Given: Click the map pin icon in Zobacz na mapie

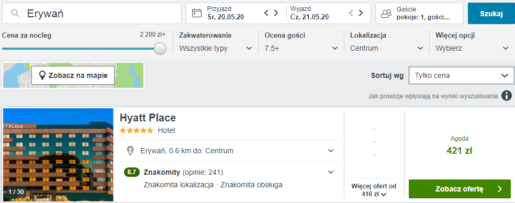Looking at the screenshot, I should [42, 75].
